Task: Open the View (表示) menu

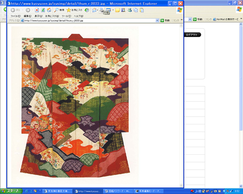Action: pyautogui.click(x=39, y=16)
